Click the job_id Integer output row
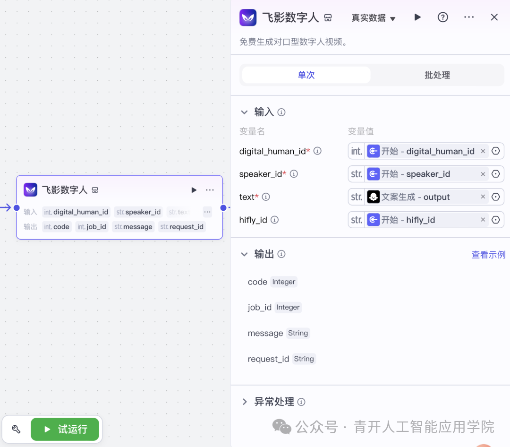Viewport: 510px width, 447px height. (x=274, y=307)
